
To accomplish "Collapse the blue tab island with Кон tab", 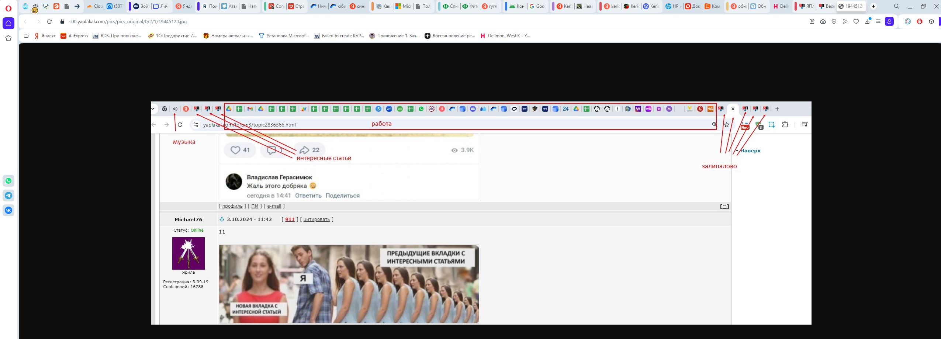I will tap(506, 6).
